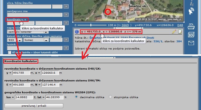Adjust the map scale slider handle

click(x=91, y=25)
